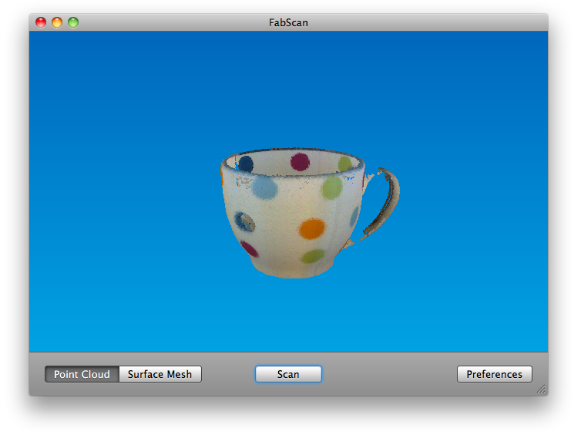Zoom the FabScan window with the green button
This screenshot has height=435, width=581.
click(73, 22)
